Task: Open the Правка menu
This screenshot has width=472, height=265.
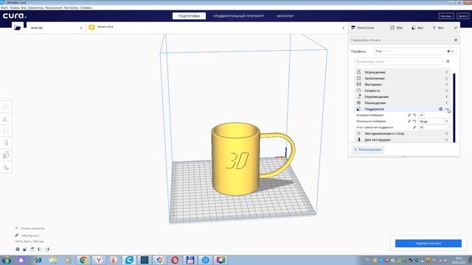Action: pos(15,7)
